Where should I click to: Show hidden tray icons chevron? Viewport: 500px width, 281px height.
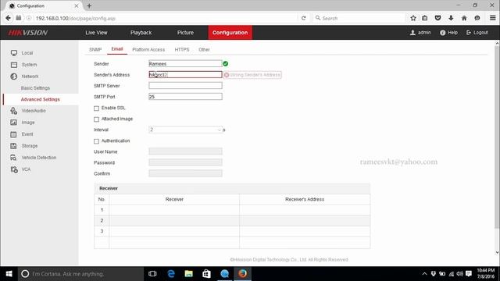click(424, 274)
